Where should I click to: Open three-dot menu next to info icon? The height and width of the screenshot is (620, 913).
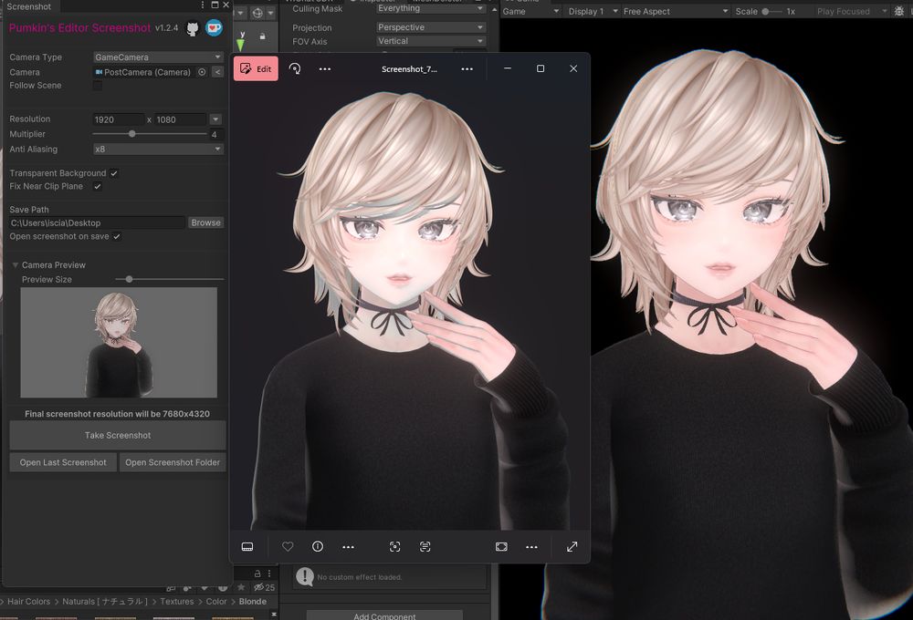[x=348, y=547]
